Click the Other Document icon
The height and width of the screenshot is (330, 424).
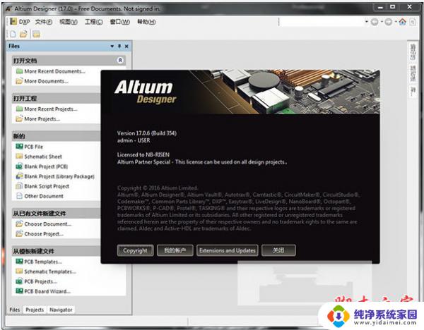(19, 196)
